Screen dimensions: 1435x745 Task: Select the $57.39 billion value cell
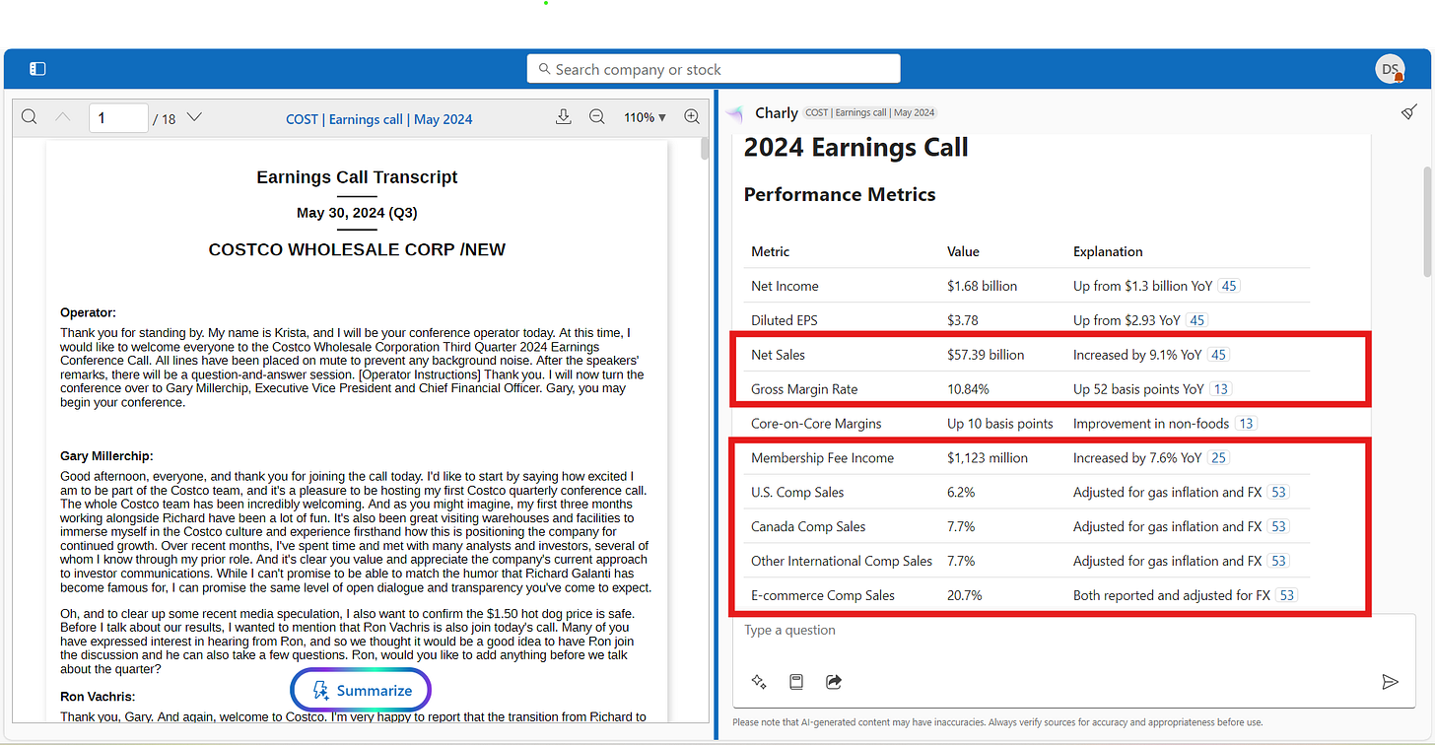(x=986, y=355)
